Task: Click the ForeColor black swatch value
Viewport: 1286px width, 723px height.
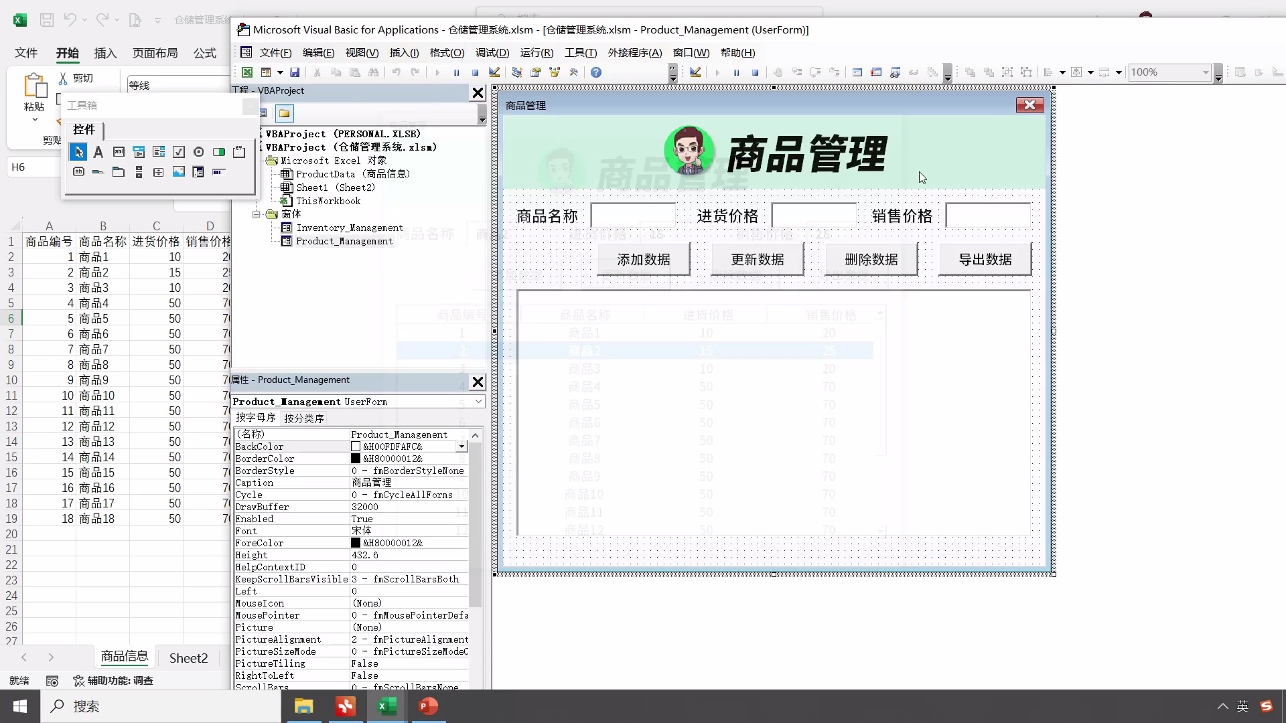Action: [356, 543]
